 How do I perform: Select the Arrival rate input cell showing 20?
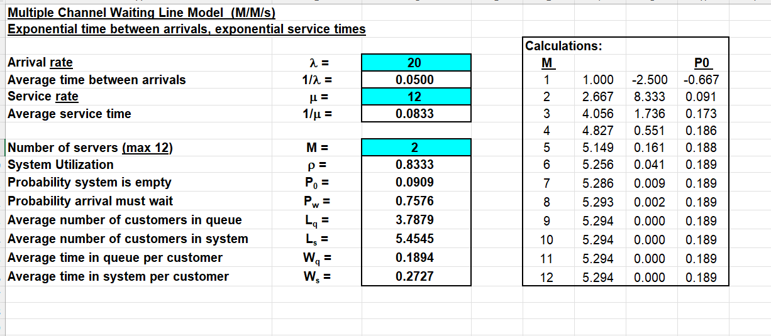point(416,62)
